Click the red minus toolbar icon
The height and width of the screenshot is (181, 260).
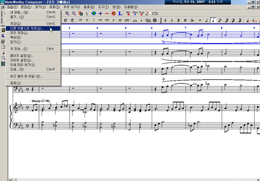pos(107,13)
